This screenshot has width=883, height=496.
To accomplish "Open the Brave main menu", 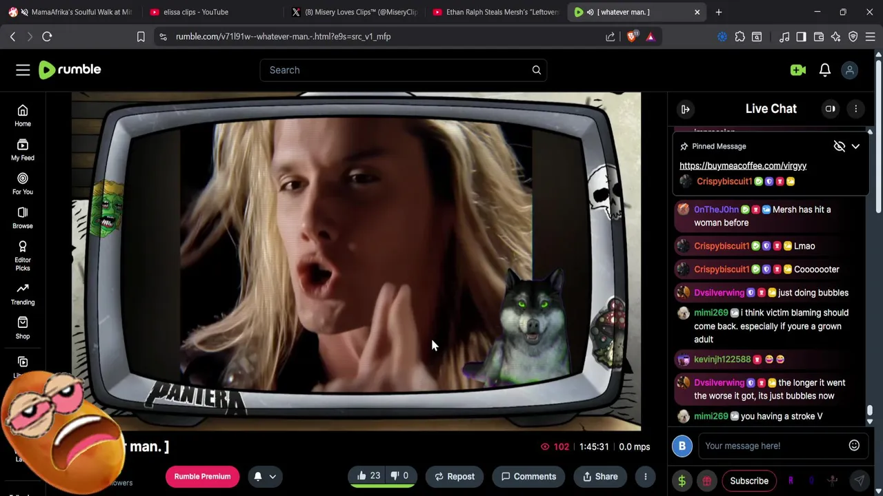I will (x=871, y=37).
